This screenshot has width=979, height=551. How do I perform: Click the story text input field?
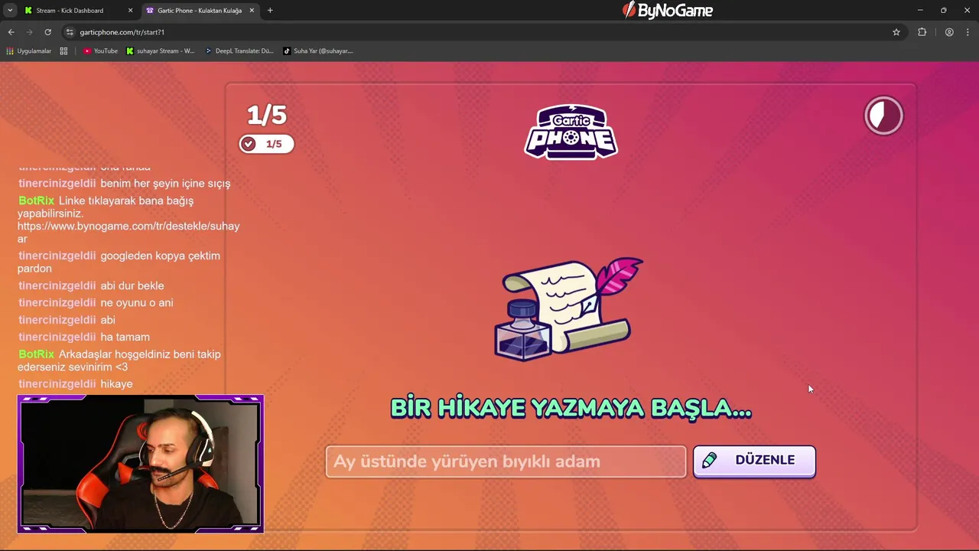pyautogui.click(x=506, y=461)
